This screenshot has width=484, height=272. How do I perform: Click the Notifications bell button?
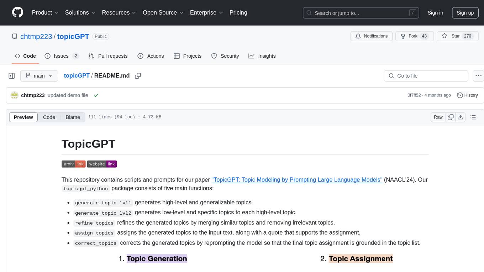(x=372, y=36)
